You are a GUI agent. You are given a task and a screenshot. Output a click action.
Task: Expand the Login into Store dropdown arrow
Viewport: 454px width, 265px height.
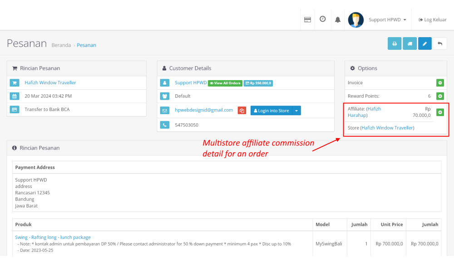click(296, 111)
